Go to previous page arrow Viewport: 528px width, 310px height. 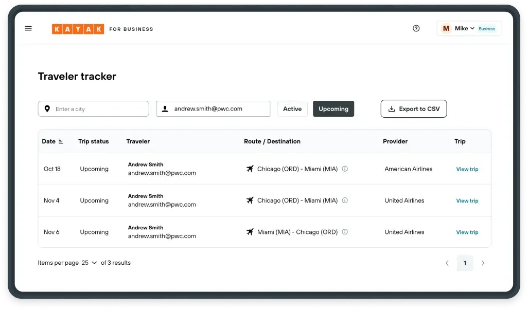pos(447,263)
